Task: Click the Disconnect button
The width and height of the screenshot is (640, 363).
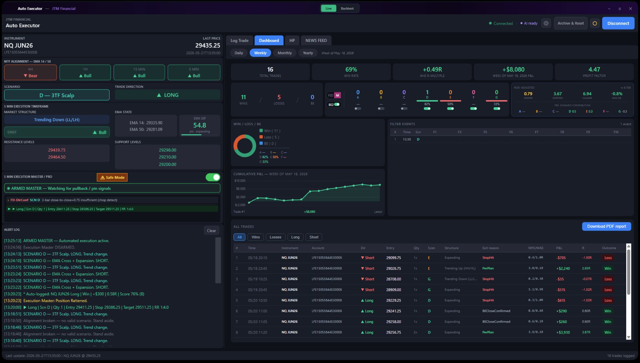Action: point(618,23)
